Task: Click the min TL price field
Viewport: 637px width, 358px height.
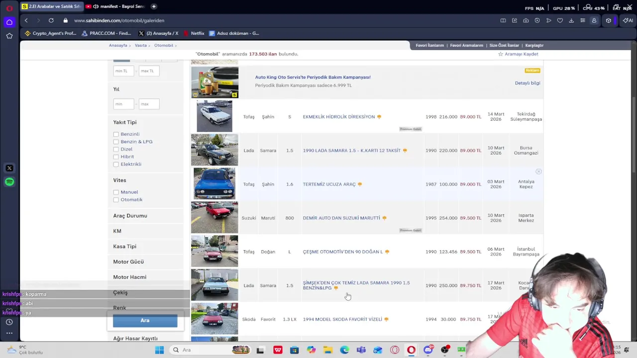Action: (123, 71)
